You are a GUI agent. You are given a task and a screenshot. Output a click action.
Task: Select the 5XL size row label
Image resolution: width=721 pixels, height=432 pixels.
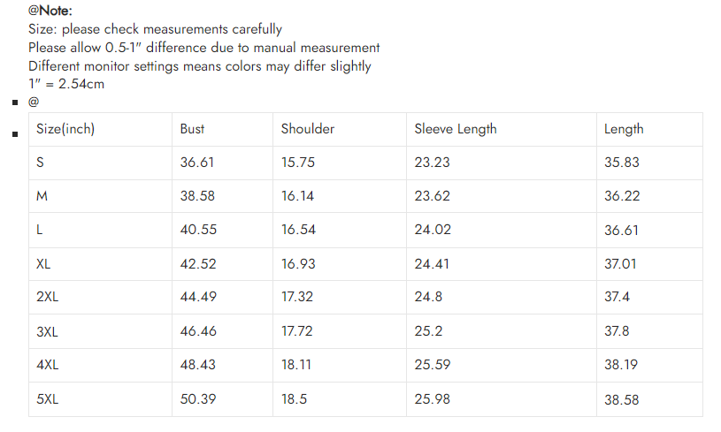coord(48,399)
